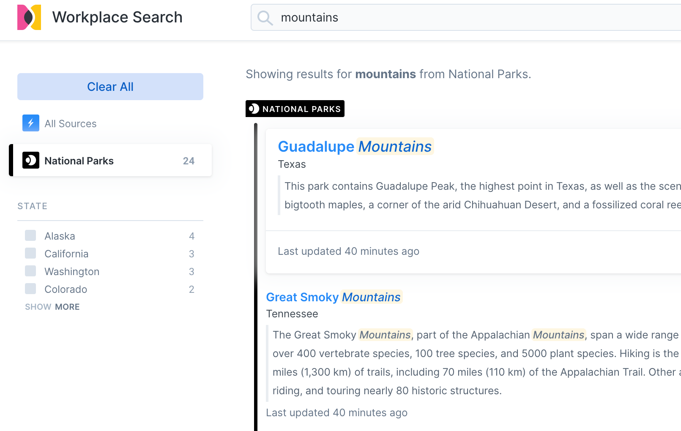Click the All Sources lightning bolt icon
Image resolution: width=681 pixels, height=431 pixels.
[x=31, y=123]
